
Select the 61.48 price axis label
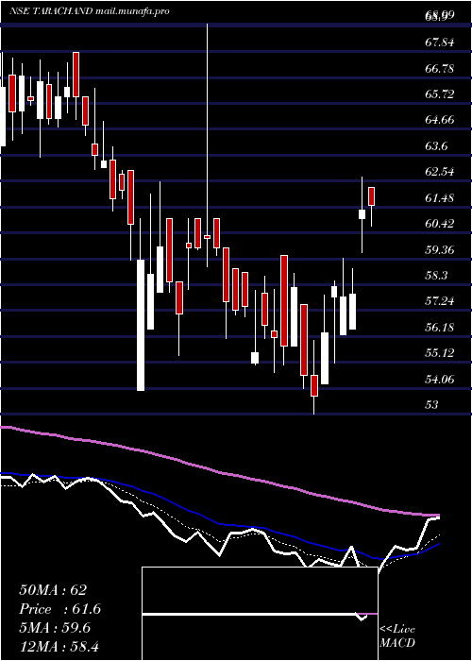point(440,197)
